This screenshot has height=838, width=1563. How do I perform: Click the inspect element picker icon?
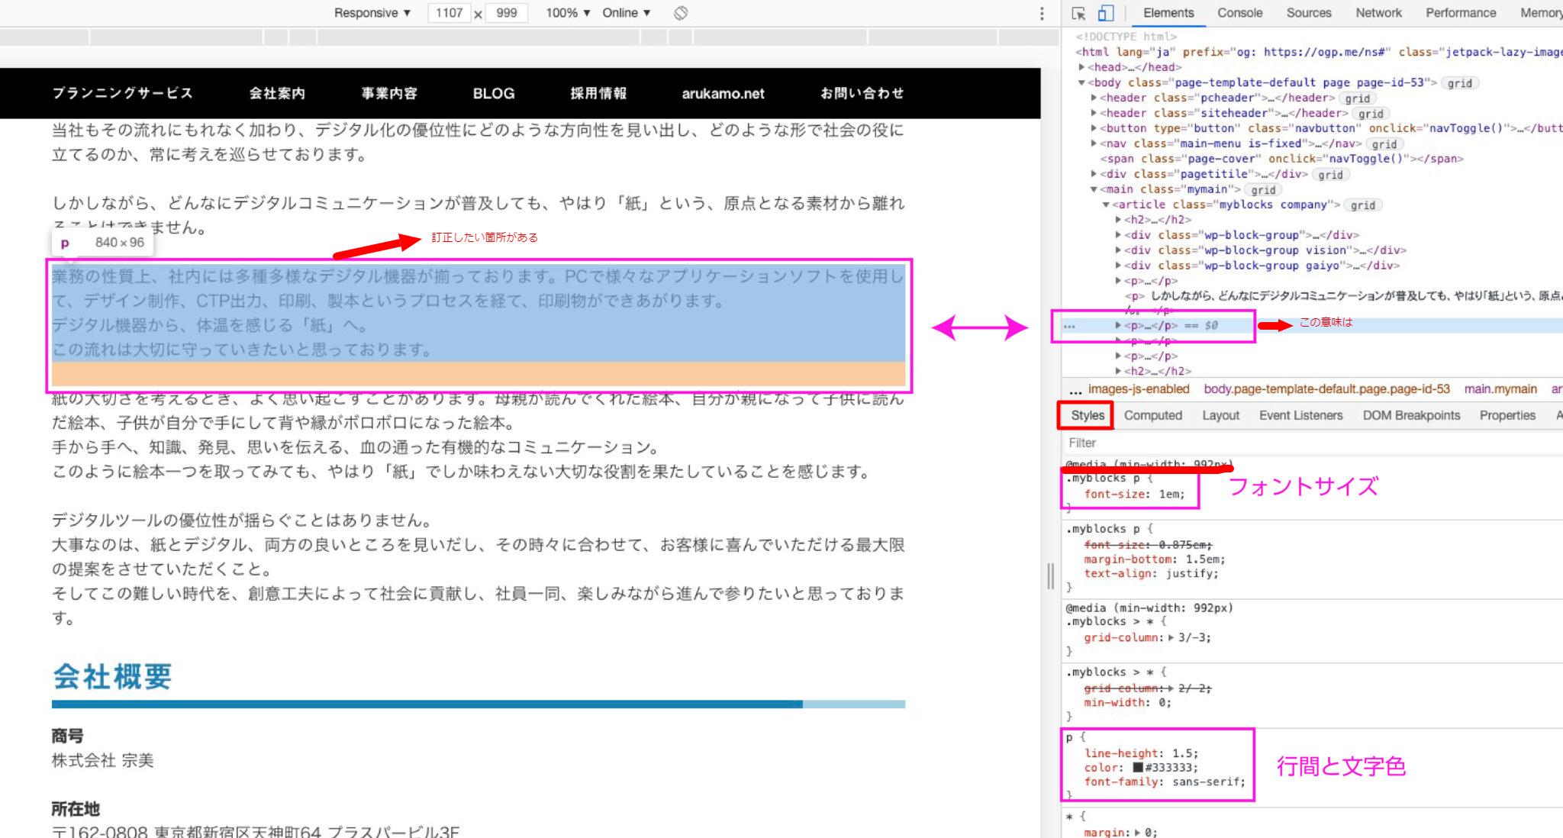1078,14
